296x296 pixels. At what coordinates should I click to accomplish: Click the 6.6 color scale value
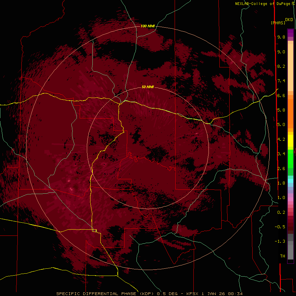point(281,95)
